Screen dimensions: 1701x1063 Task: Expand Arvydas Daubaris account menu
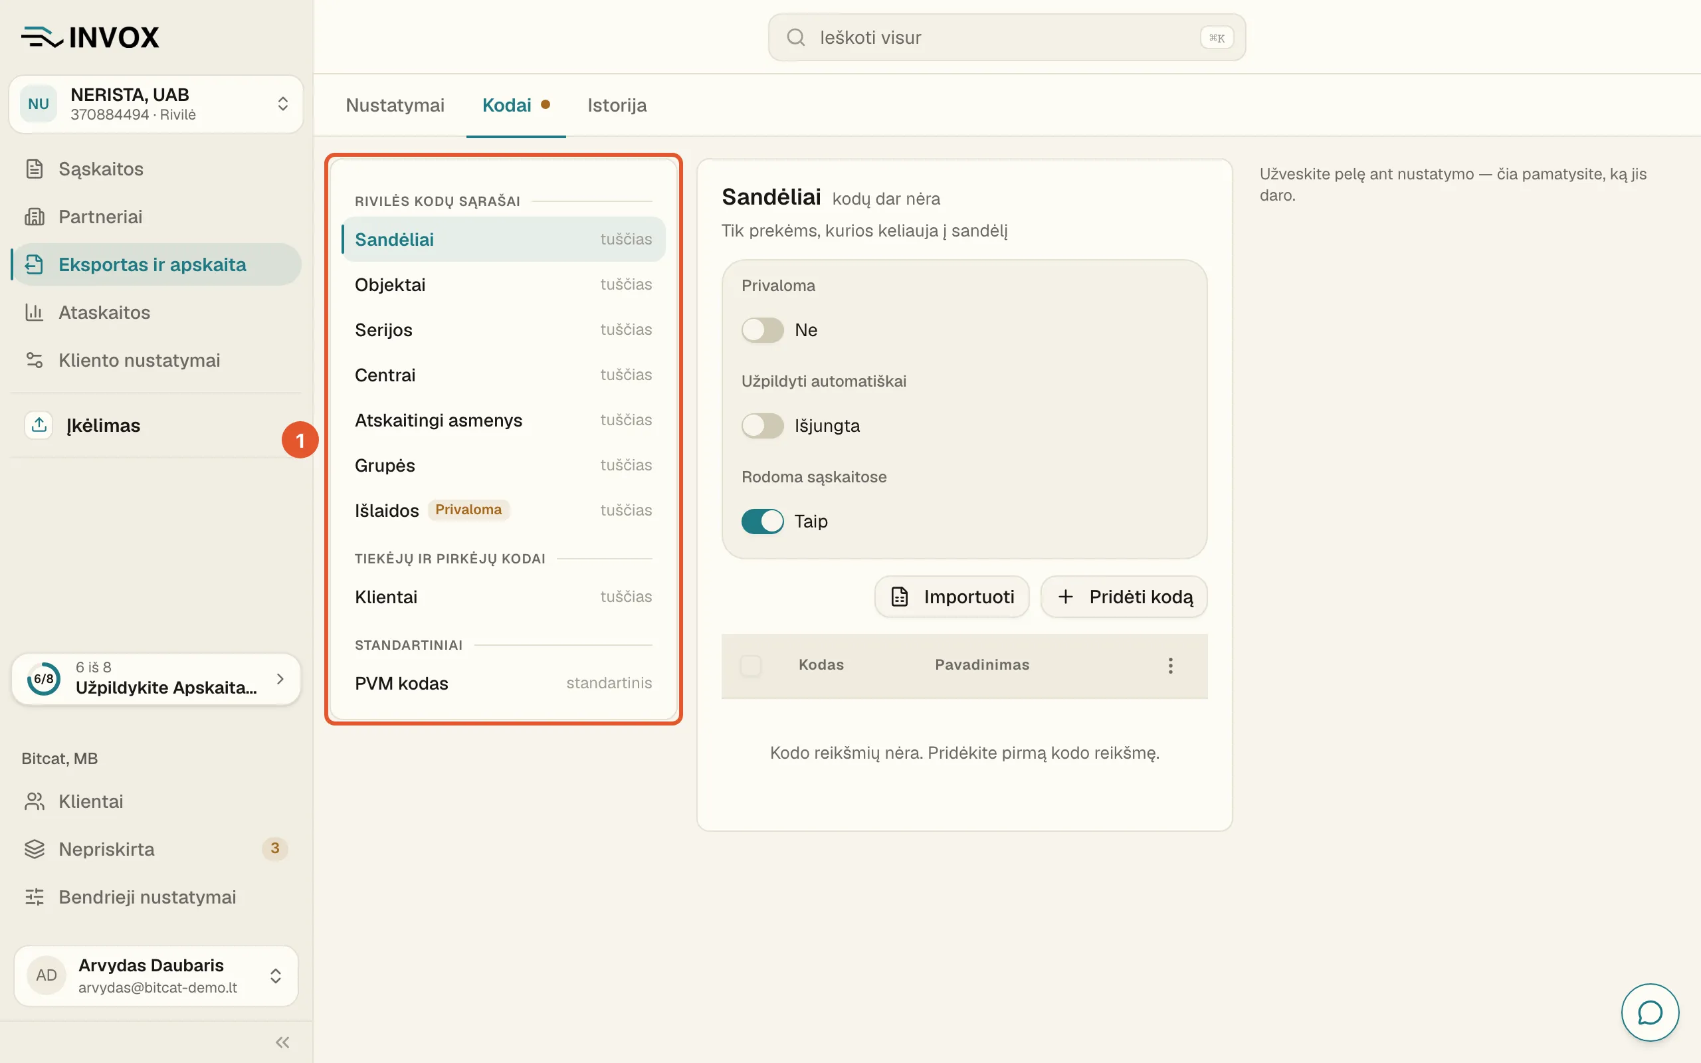(x=156, y=975)
